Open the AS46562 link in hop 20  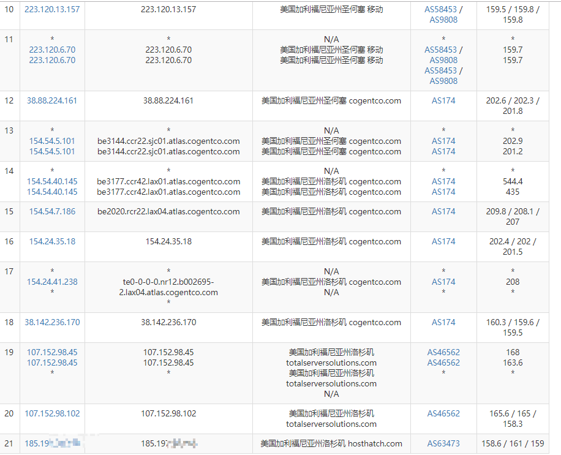(443, 413)
